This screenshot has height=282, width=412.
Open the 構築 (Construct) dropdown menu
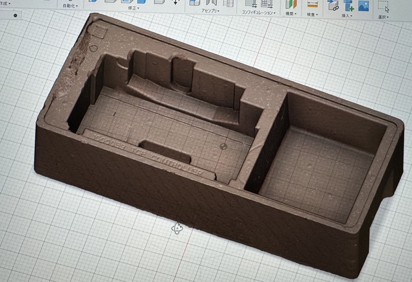(x=291, y=14)
